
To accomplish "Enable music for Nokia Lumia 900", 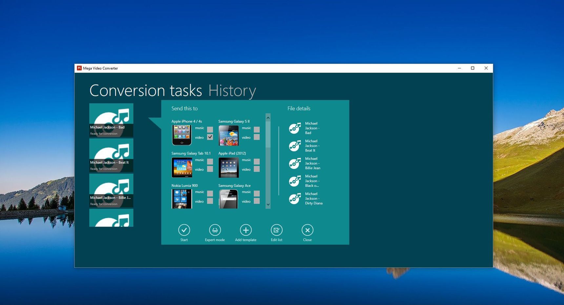I will click(210, 194).
